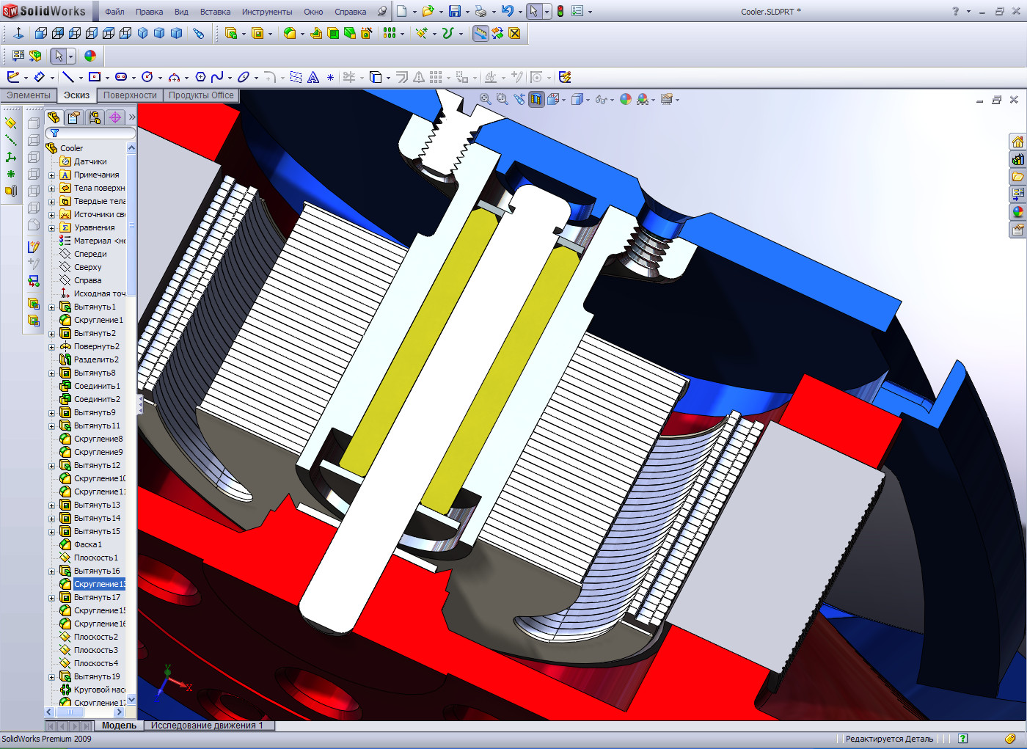Select the Line sketch tool
This screenshot has height=749, width=1027.
68,77
